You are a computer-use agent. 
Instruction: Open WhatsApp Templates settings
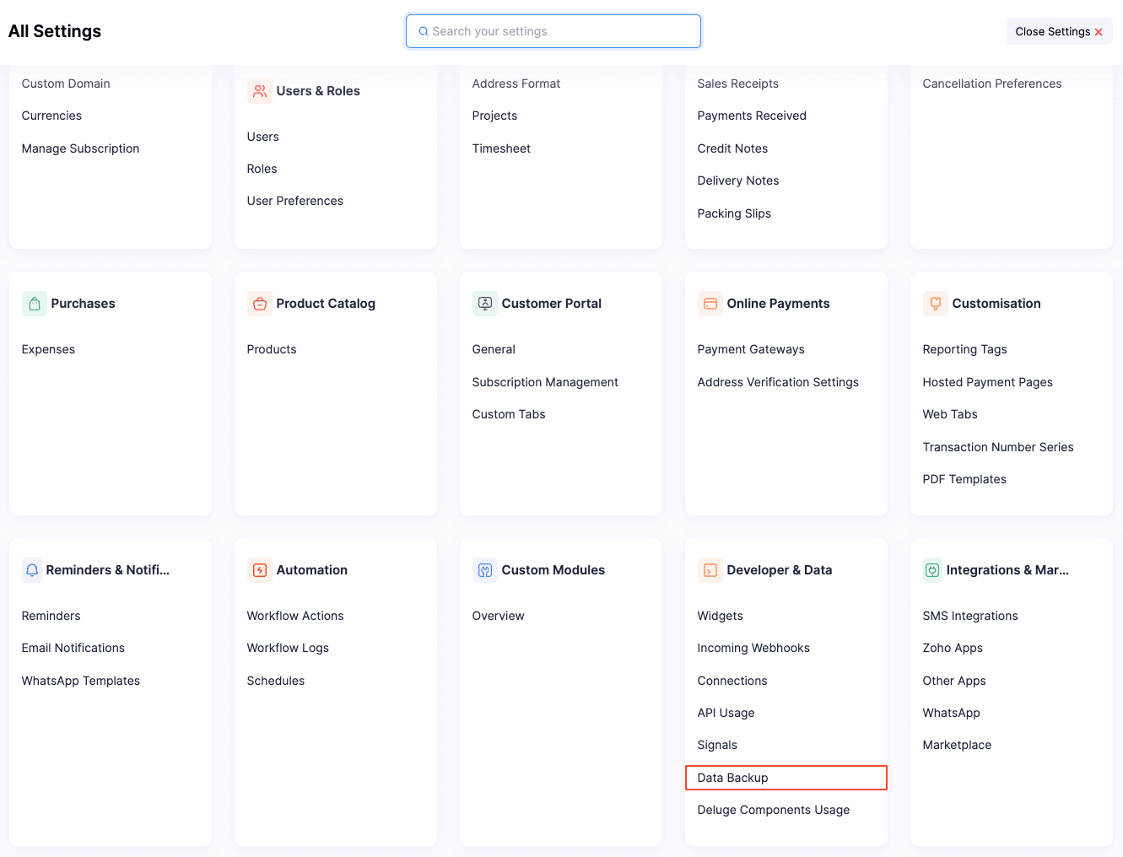[80, 681]
